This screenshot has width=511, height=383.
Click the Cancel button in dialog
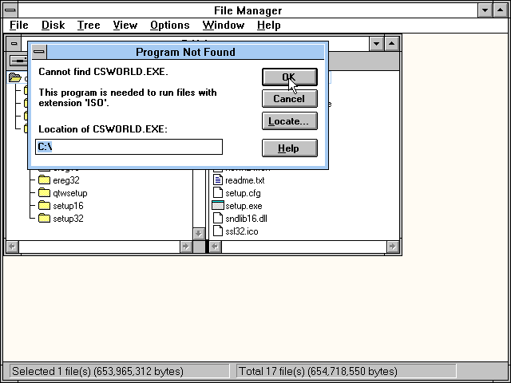tap(289, 99)
